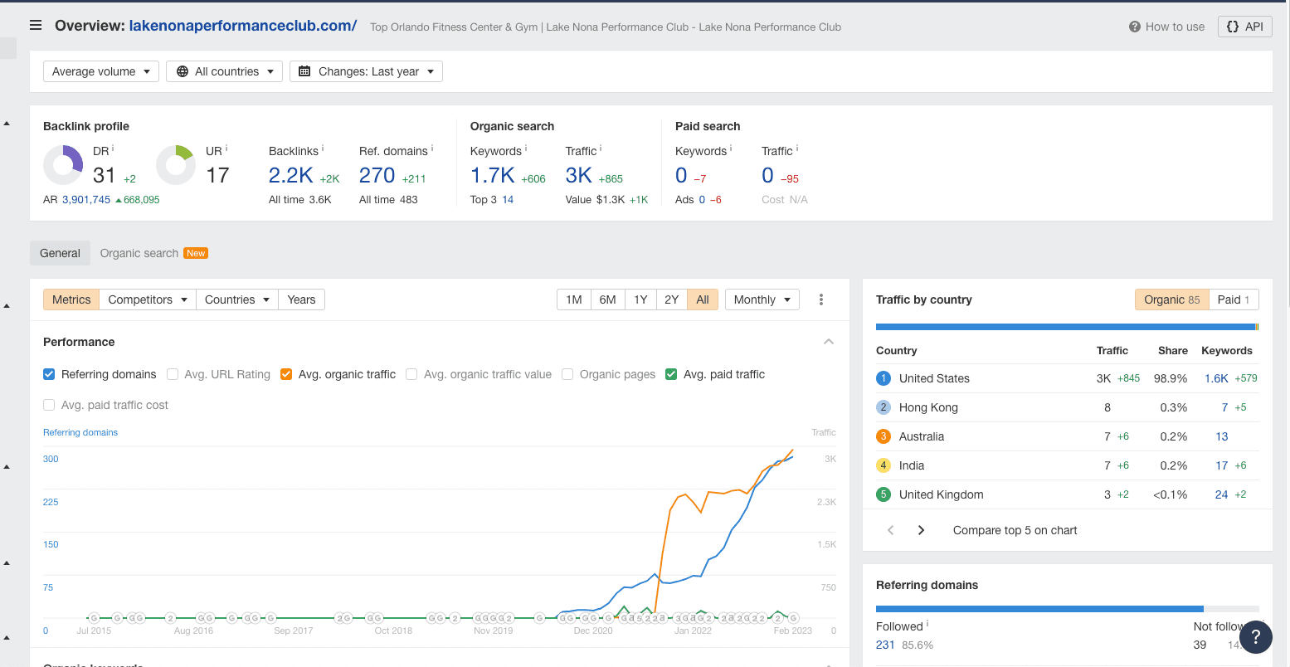This screenshot has width=1290, height=667.
Task: Select the Organic 85 traffic tab
Action: 1171,299
